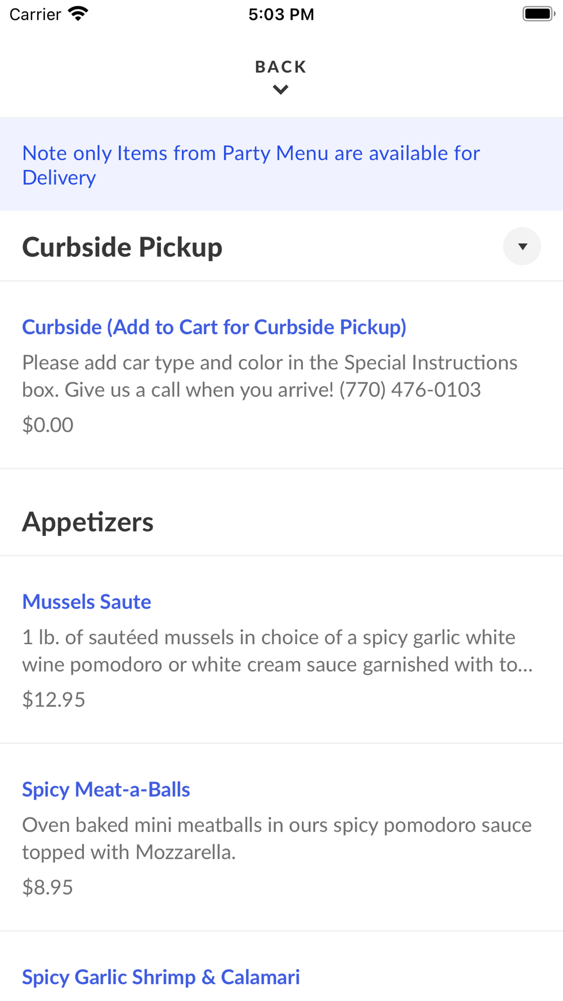Open the Curbside Pickup category dropdown
The image size is (563, 1001).
tap(522, 247)
